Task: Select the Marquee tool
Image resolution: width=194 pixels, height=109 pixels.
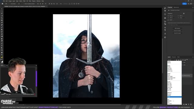Action: (x=2, y=11)
